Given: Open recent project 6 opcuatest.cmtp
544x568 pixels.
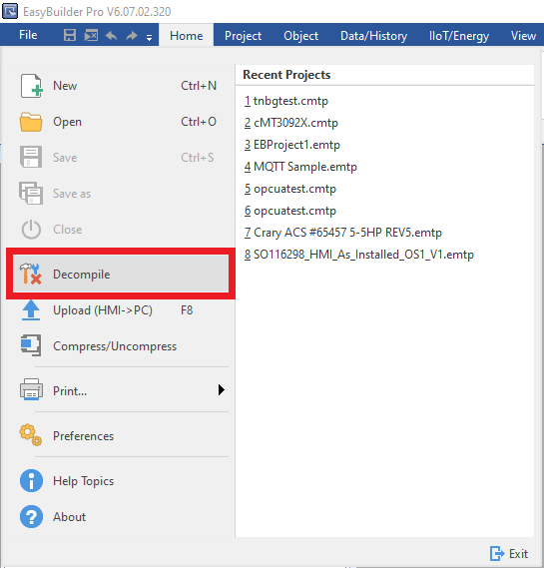Looking at the screenshot, I should [290, 211].
